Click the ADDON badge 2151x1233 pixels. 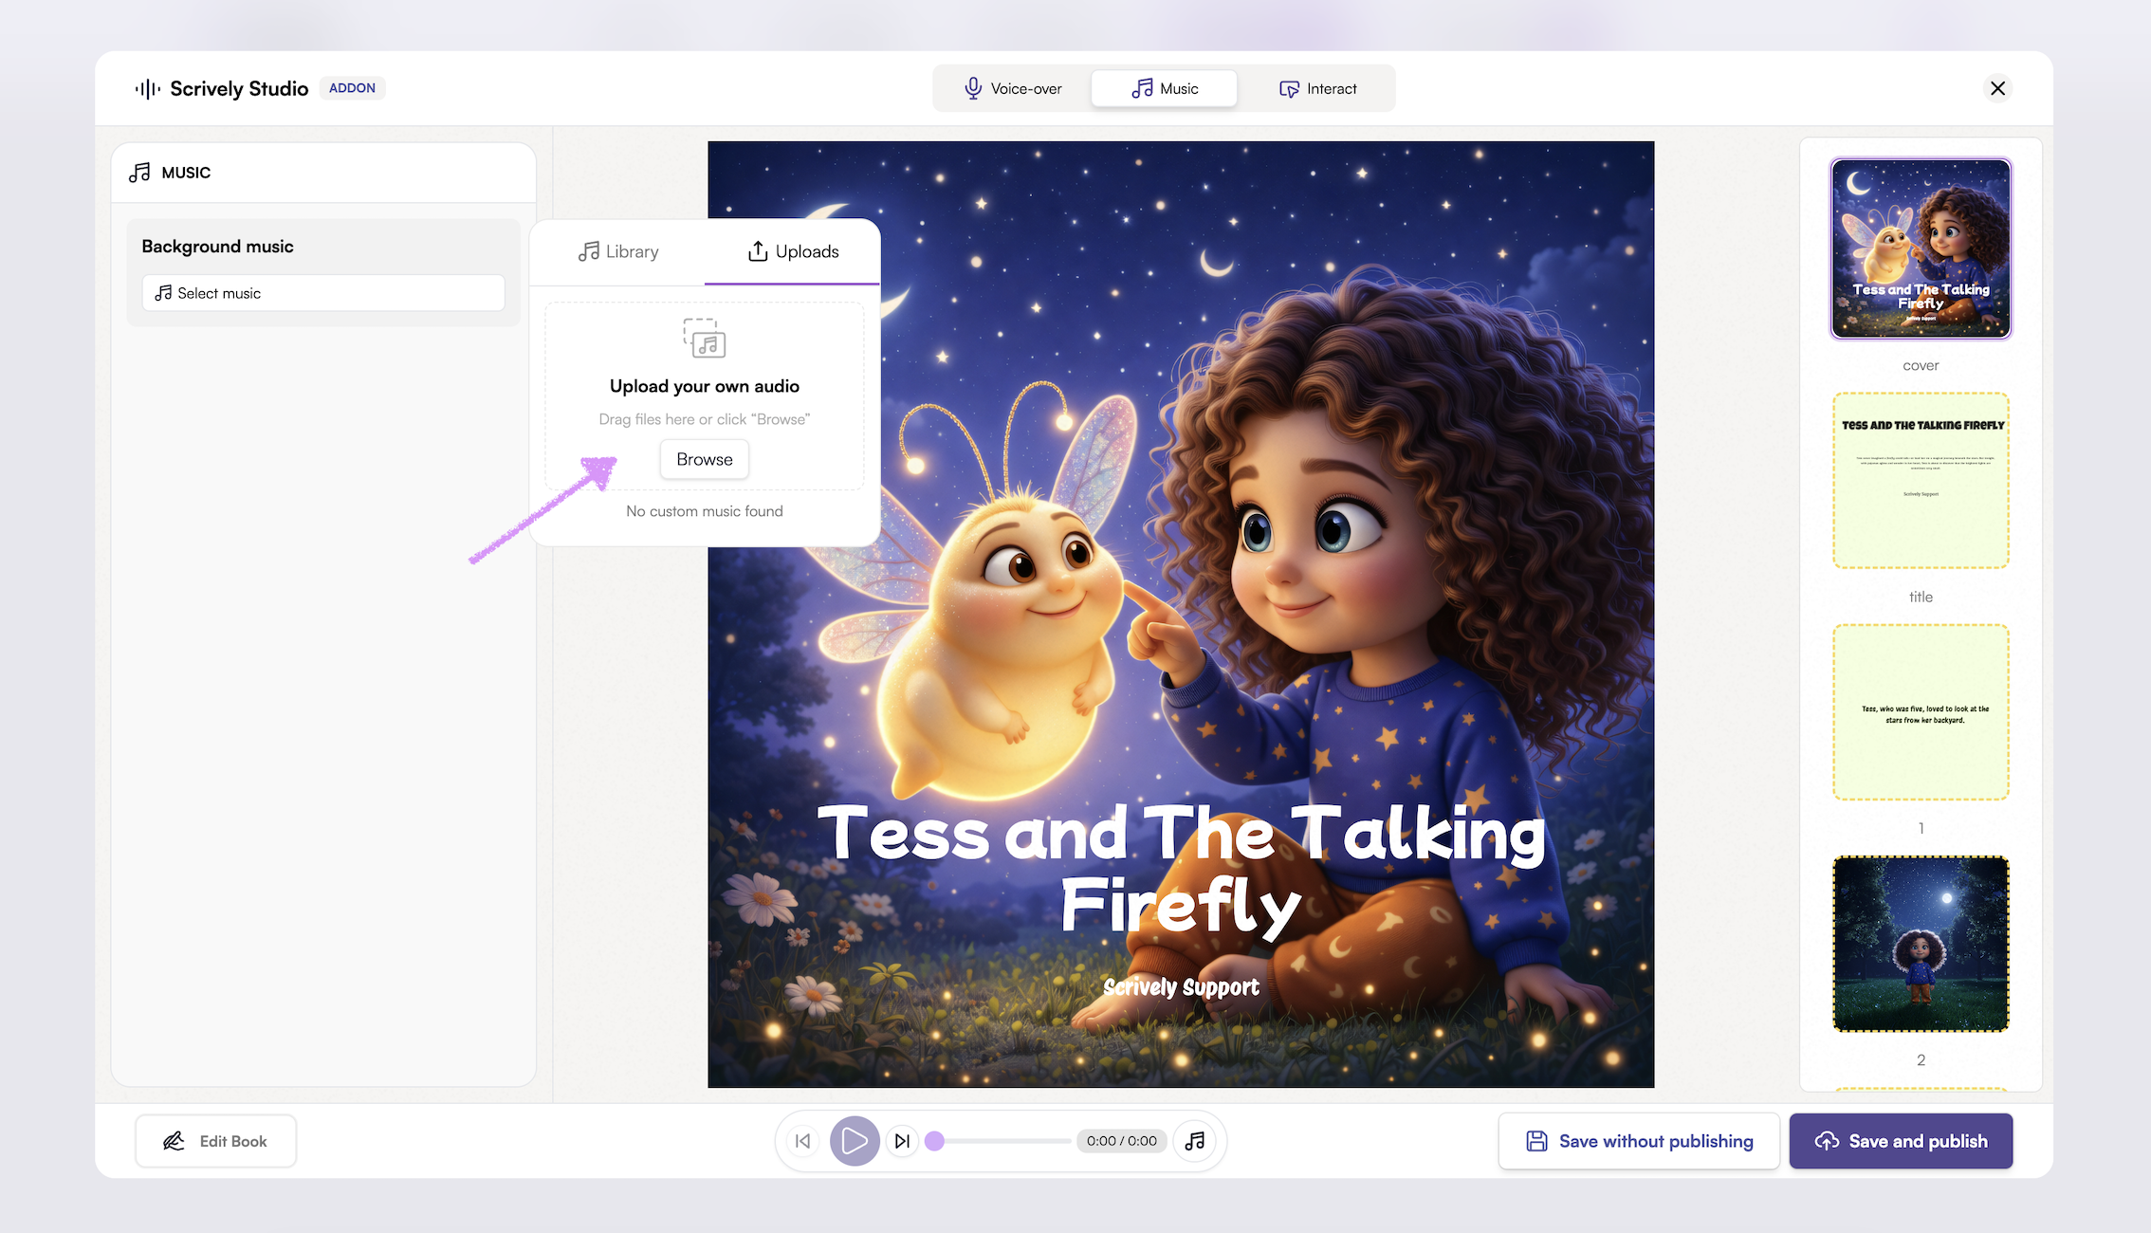352,88
